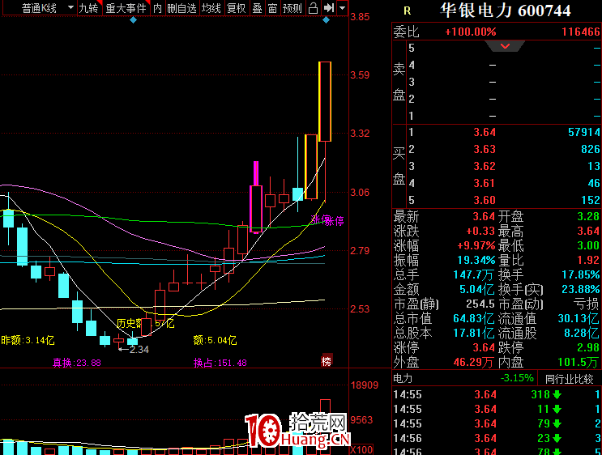The image size is (602, 455).
Task: Expand order book with red chevron
Action: point(505,46)
